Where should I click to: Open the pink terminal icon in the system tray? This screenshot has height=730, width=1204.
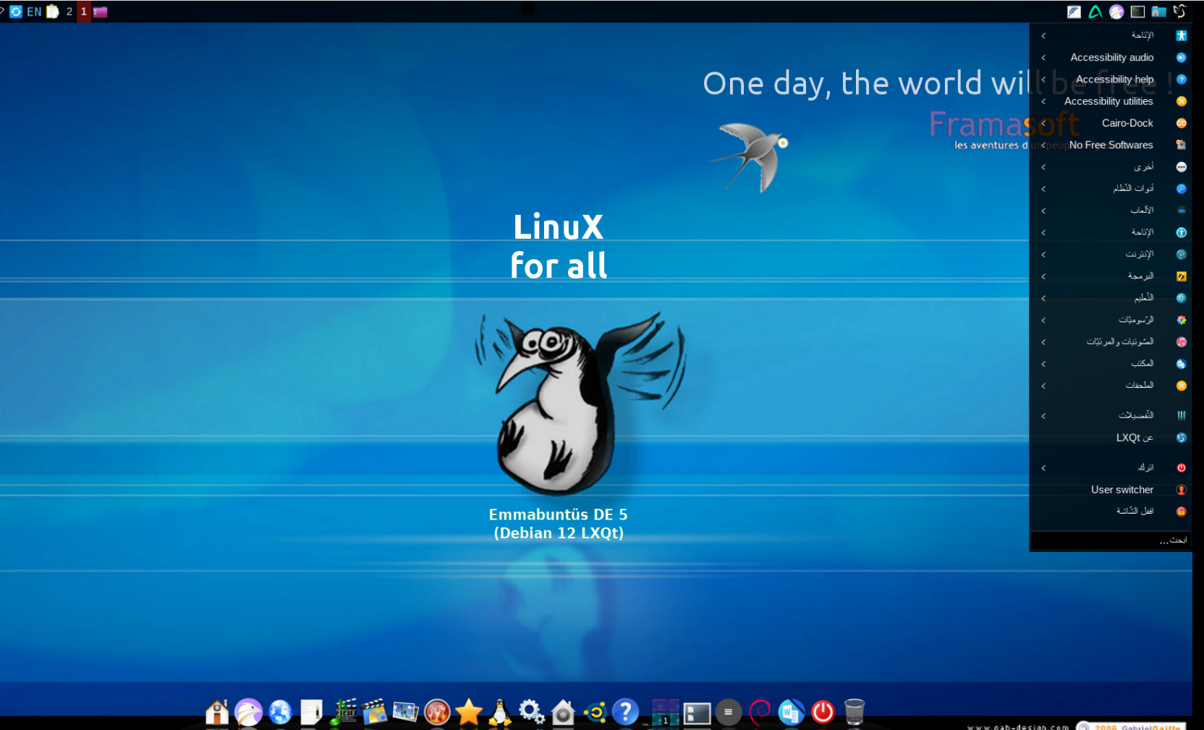pos(101,12)
